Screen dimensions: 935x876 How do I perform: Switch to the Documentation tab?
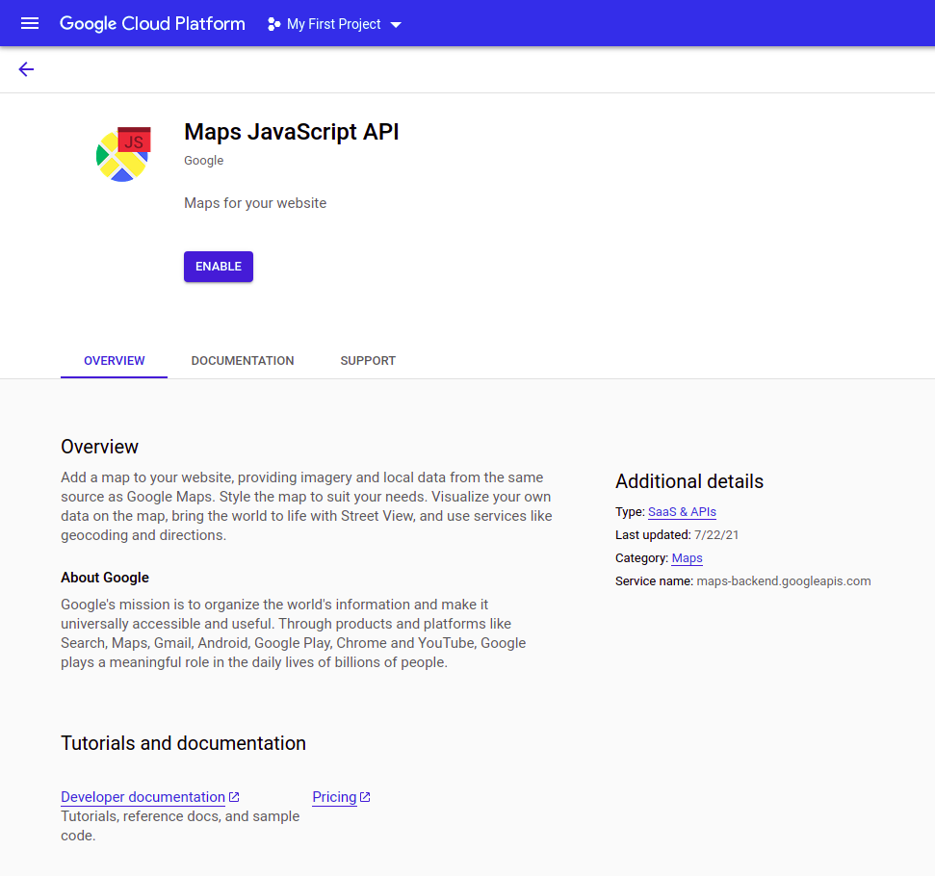pyautogui.click(x=242, y=361)
